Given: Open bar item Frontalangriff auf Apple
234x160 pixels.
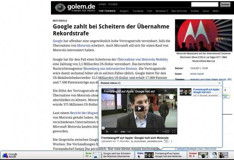Looking at the screenshot, I should pos(168,155).
